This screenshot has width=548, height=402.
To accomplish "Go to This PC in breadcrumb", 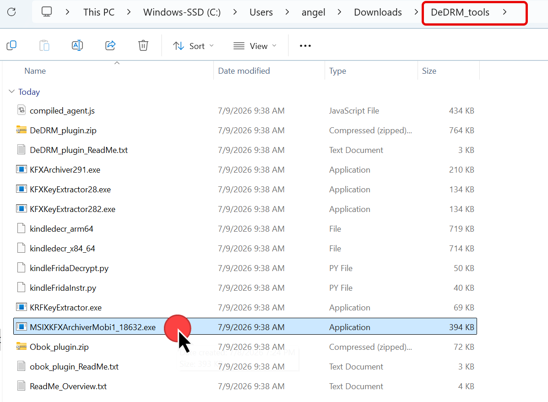I will (99, 12).
